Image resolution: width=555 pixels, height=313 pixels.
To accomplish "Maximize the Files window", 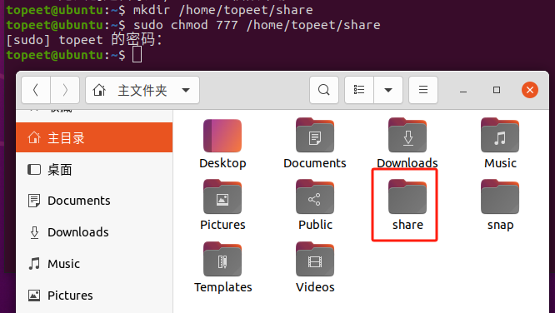I will 497,90.
